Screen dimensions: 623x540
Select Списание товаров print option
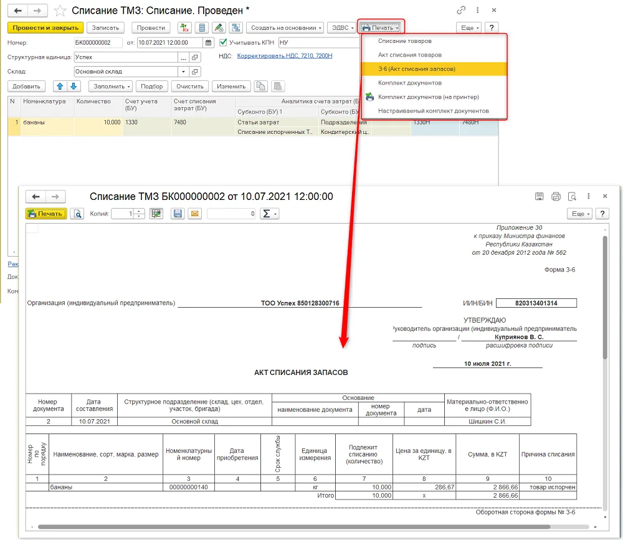[x=434, y=41]
